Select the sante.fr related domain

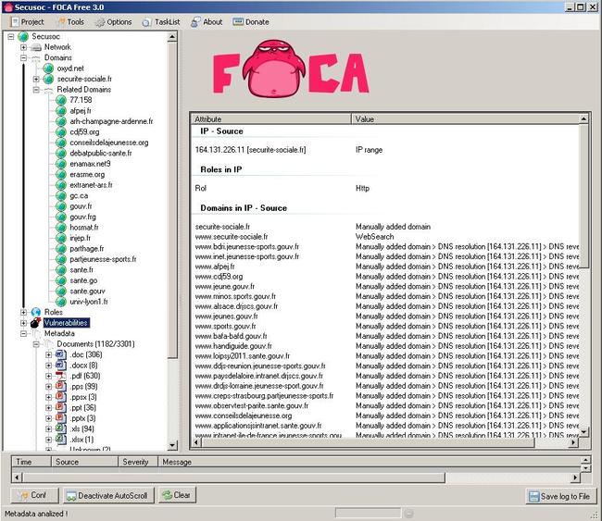point(82,270)
